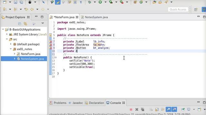
Task: Open the Javadoc tab
Action: pos(78,103)
